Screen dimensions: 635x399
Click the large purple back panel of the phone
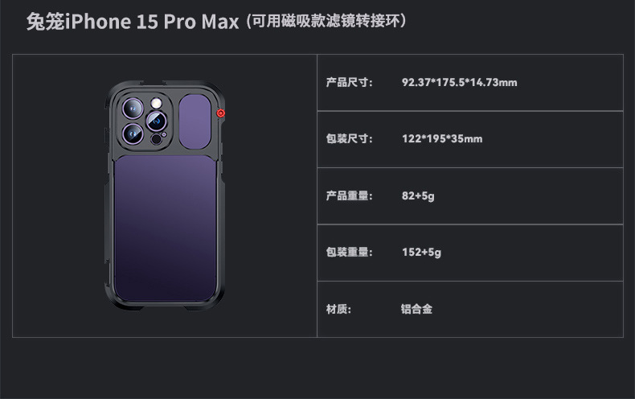point(165,228)
